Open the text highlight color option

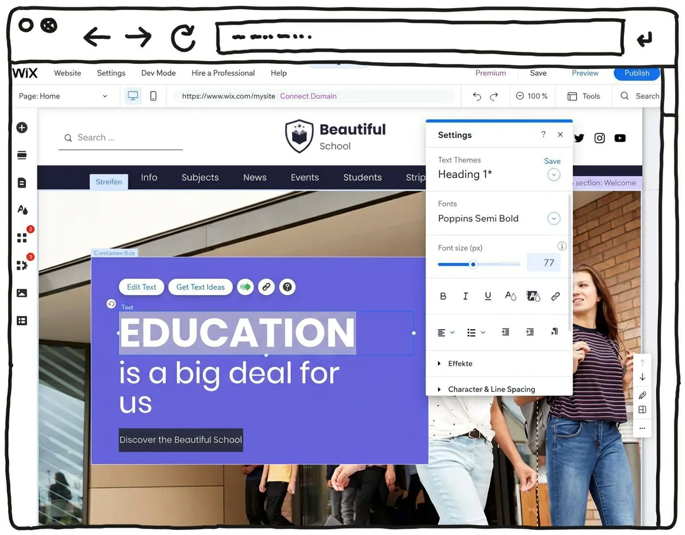click(x=533, y=296)
